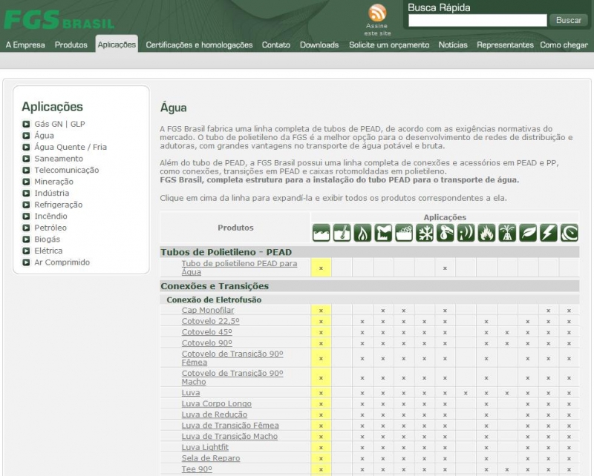Image resolution: width=594 pixels, height=476 pixels.
Task: Focus the Busca Rápida search field
Action: tap(477, 21)
